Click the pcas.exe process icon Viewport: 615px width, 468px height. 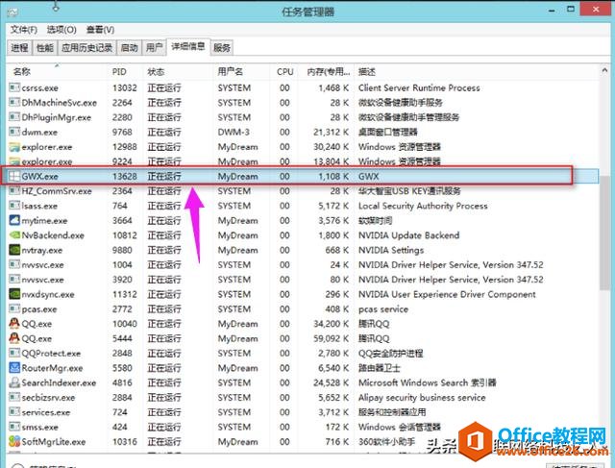tap(14, 309)
